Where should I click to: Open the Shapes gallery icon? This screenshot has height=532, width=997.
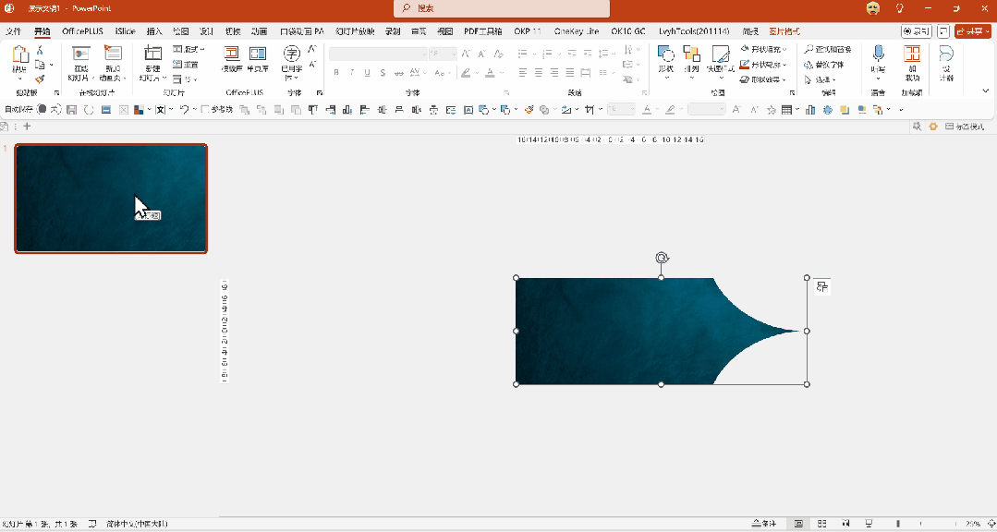click(x=665, y=54)
